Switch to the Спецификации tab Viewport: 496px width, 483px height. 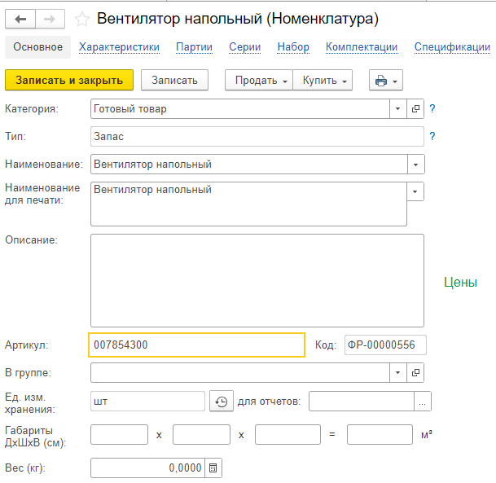point(452,47)
